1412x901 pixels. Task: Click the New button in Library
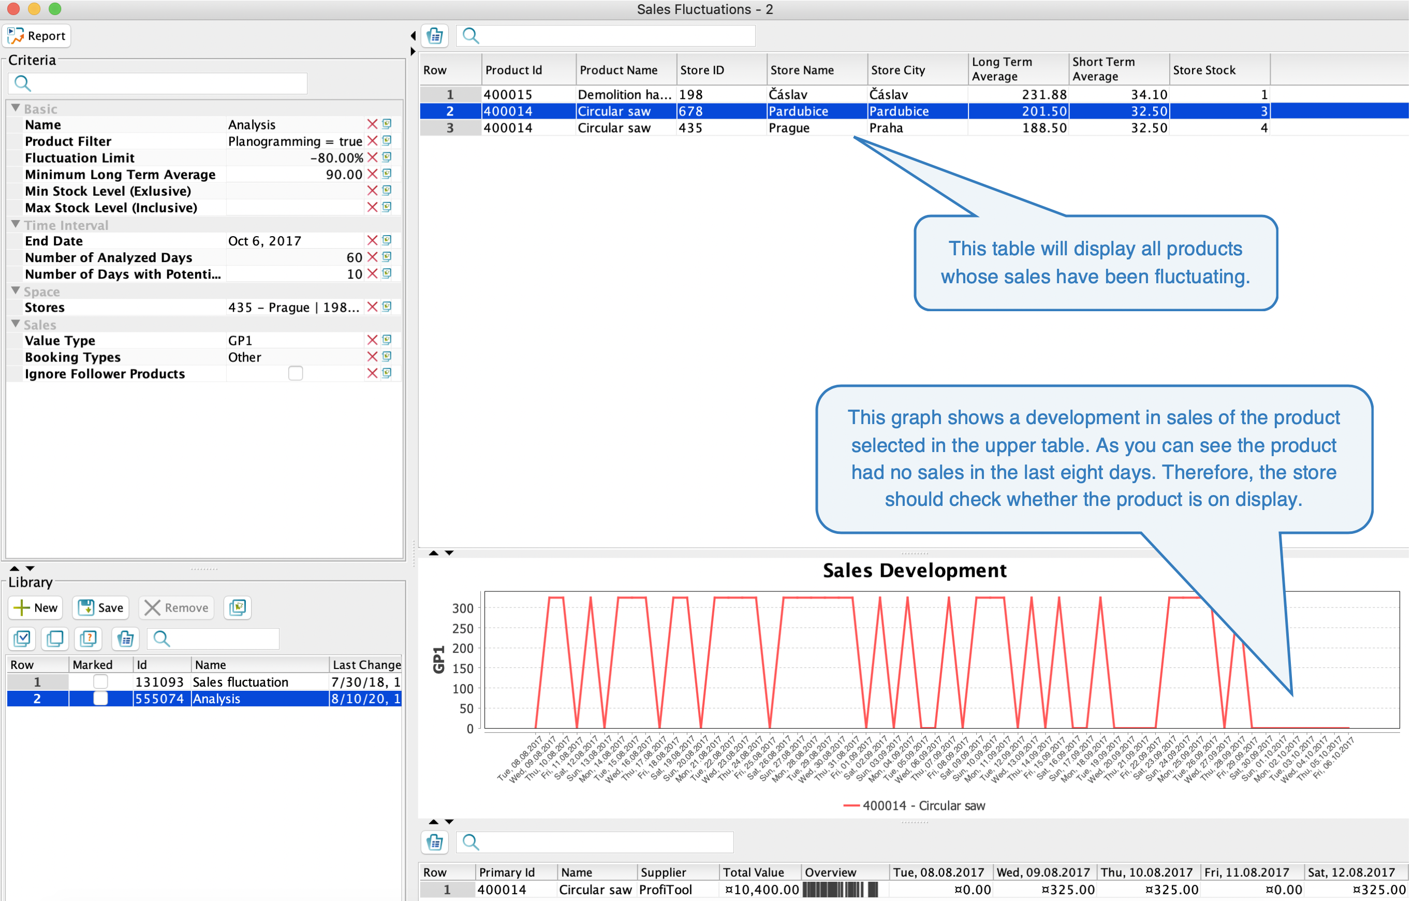(x=36, y=608)
